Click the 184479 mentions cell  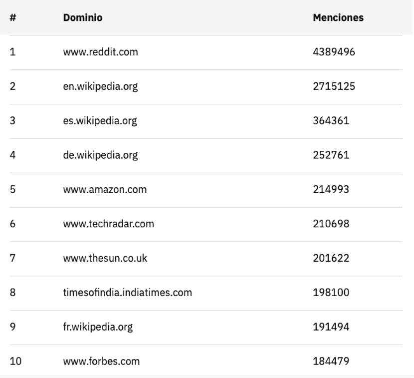331,362
